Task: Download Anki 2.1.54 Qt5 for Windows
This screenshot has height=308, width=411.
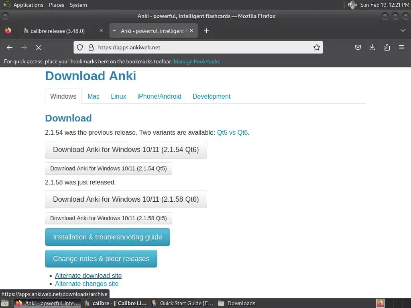Action: (x=108, y=168)
